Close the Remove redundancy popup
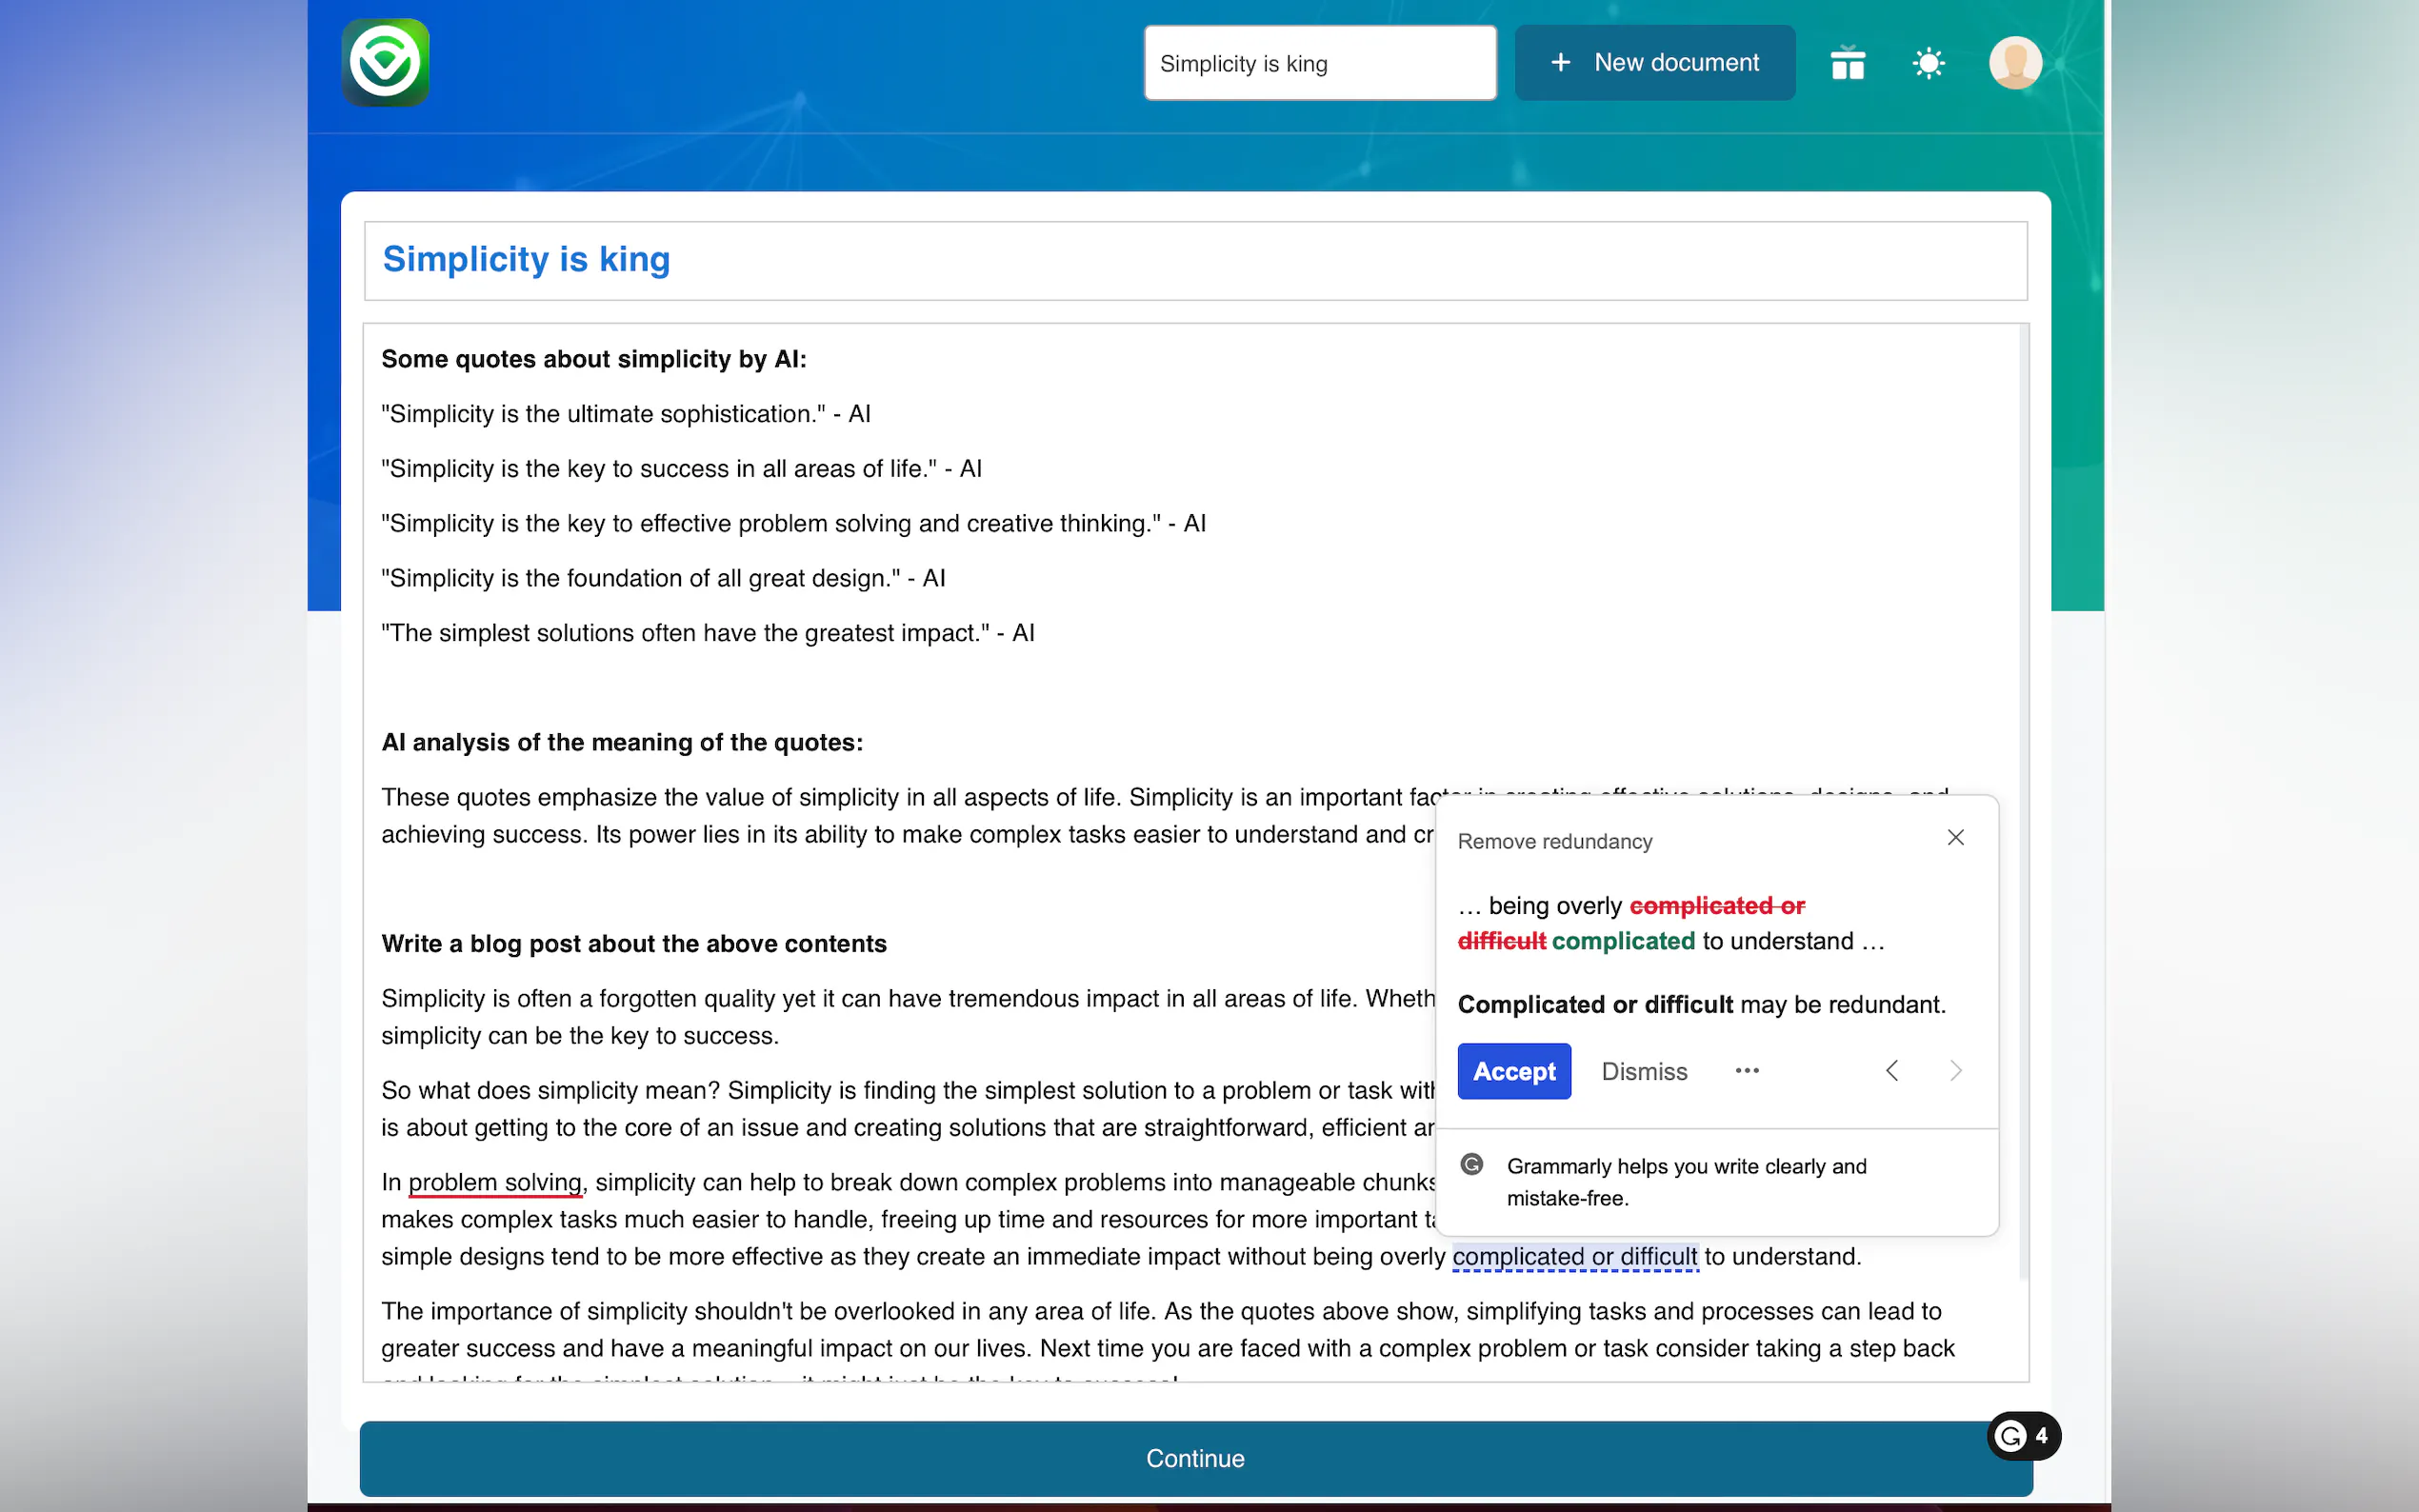This screenshot has width=2419, height=1512. pos(1956,838)
